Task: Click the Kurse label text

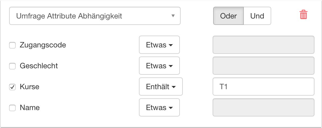Action: [x=30, y=87]
